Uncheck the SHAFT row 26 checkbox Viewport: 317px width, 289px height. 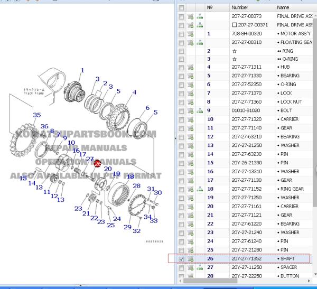pyautogui.click(x=181, y=259)
